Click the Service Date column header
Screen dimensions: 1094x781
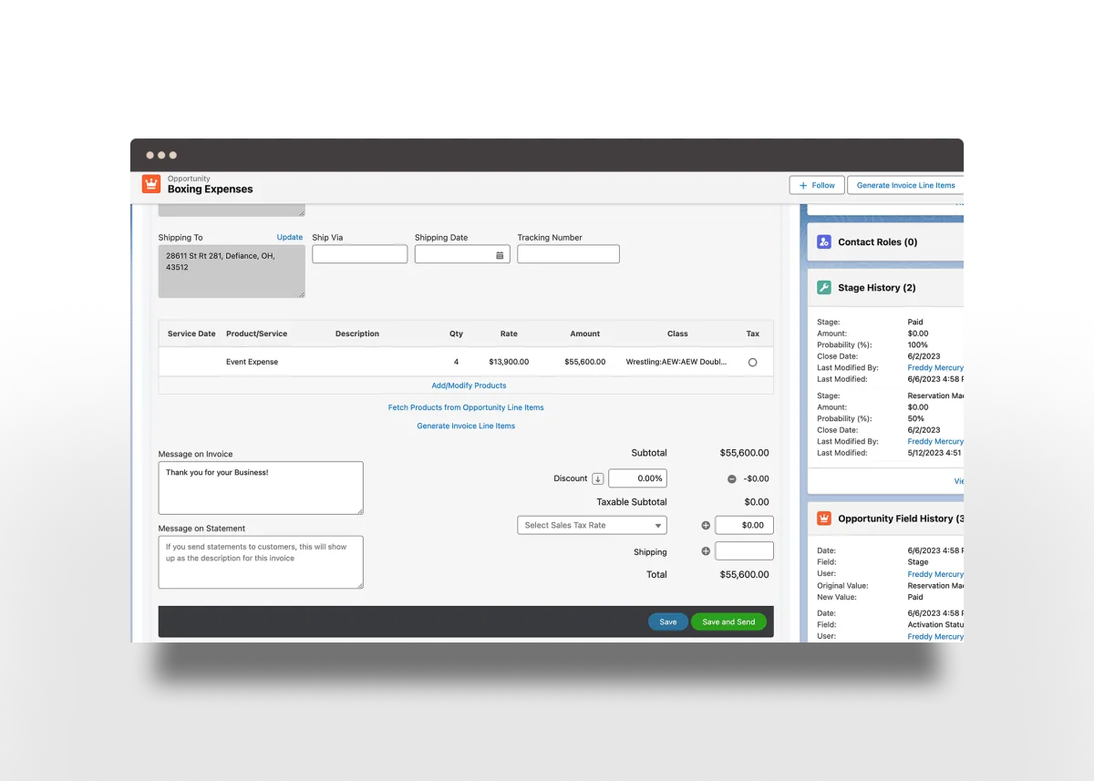coord(191,334)
